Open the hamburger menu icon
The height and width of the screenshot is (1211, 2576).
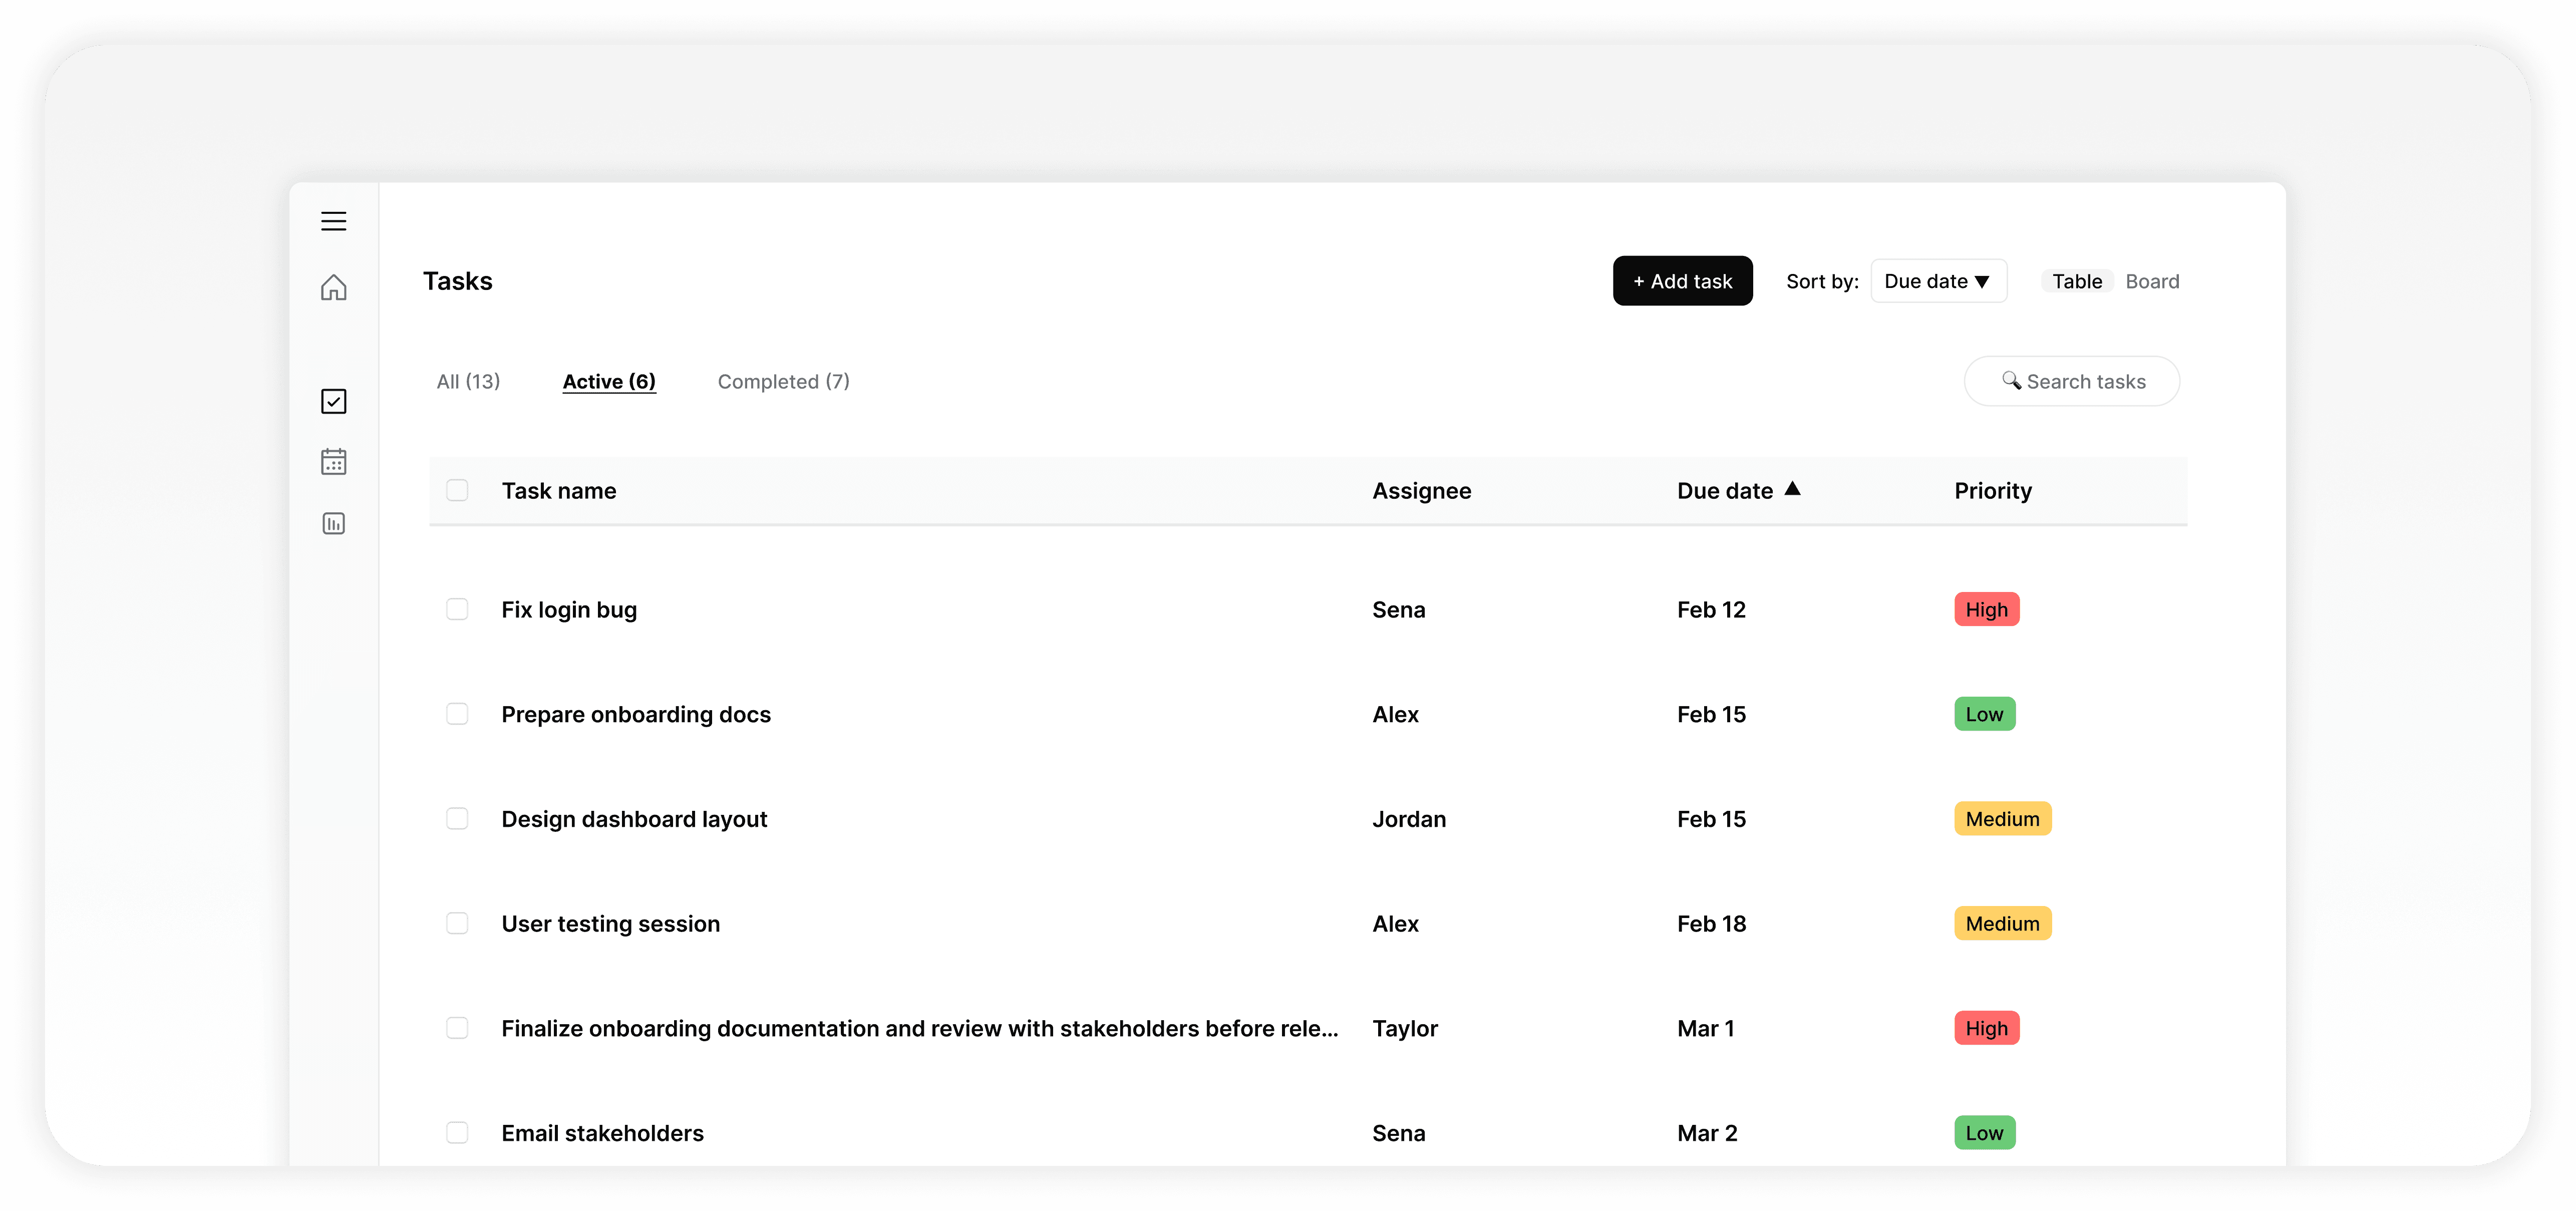pos(333,221)
